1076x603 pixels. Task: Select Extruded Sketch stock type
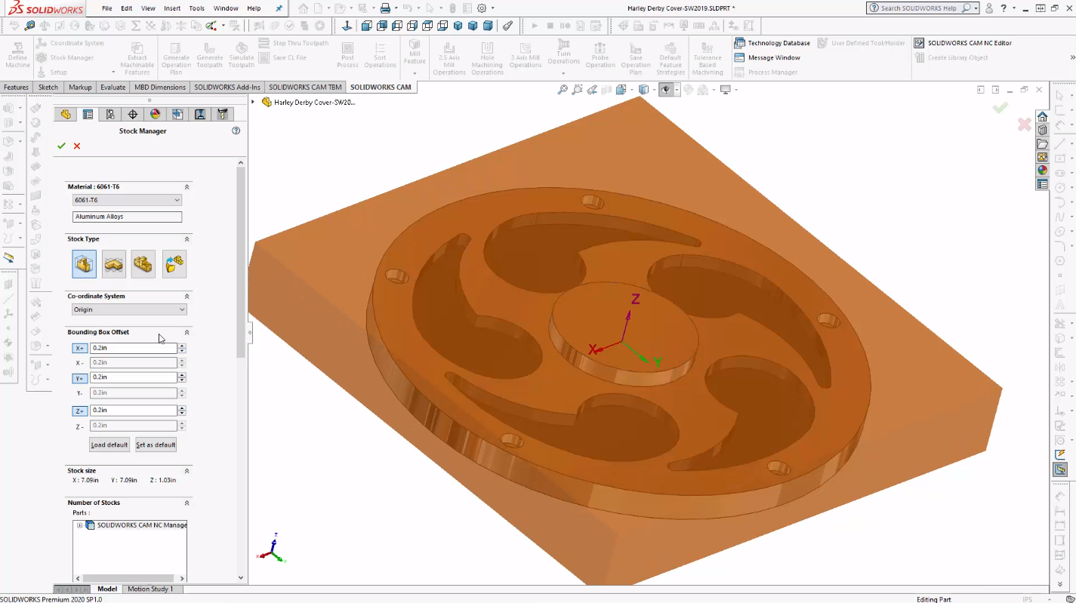[114, 264]
